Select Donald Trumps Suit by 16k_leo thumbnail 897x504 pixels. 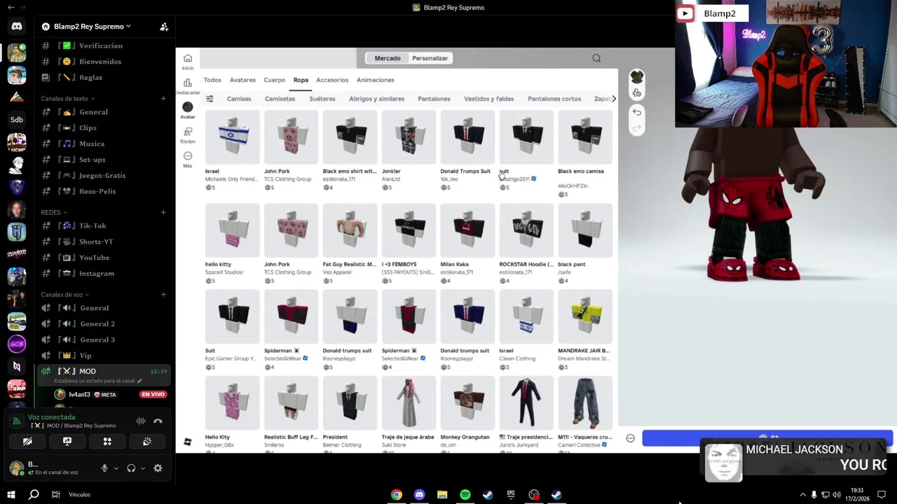click(x=467, y=137)
